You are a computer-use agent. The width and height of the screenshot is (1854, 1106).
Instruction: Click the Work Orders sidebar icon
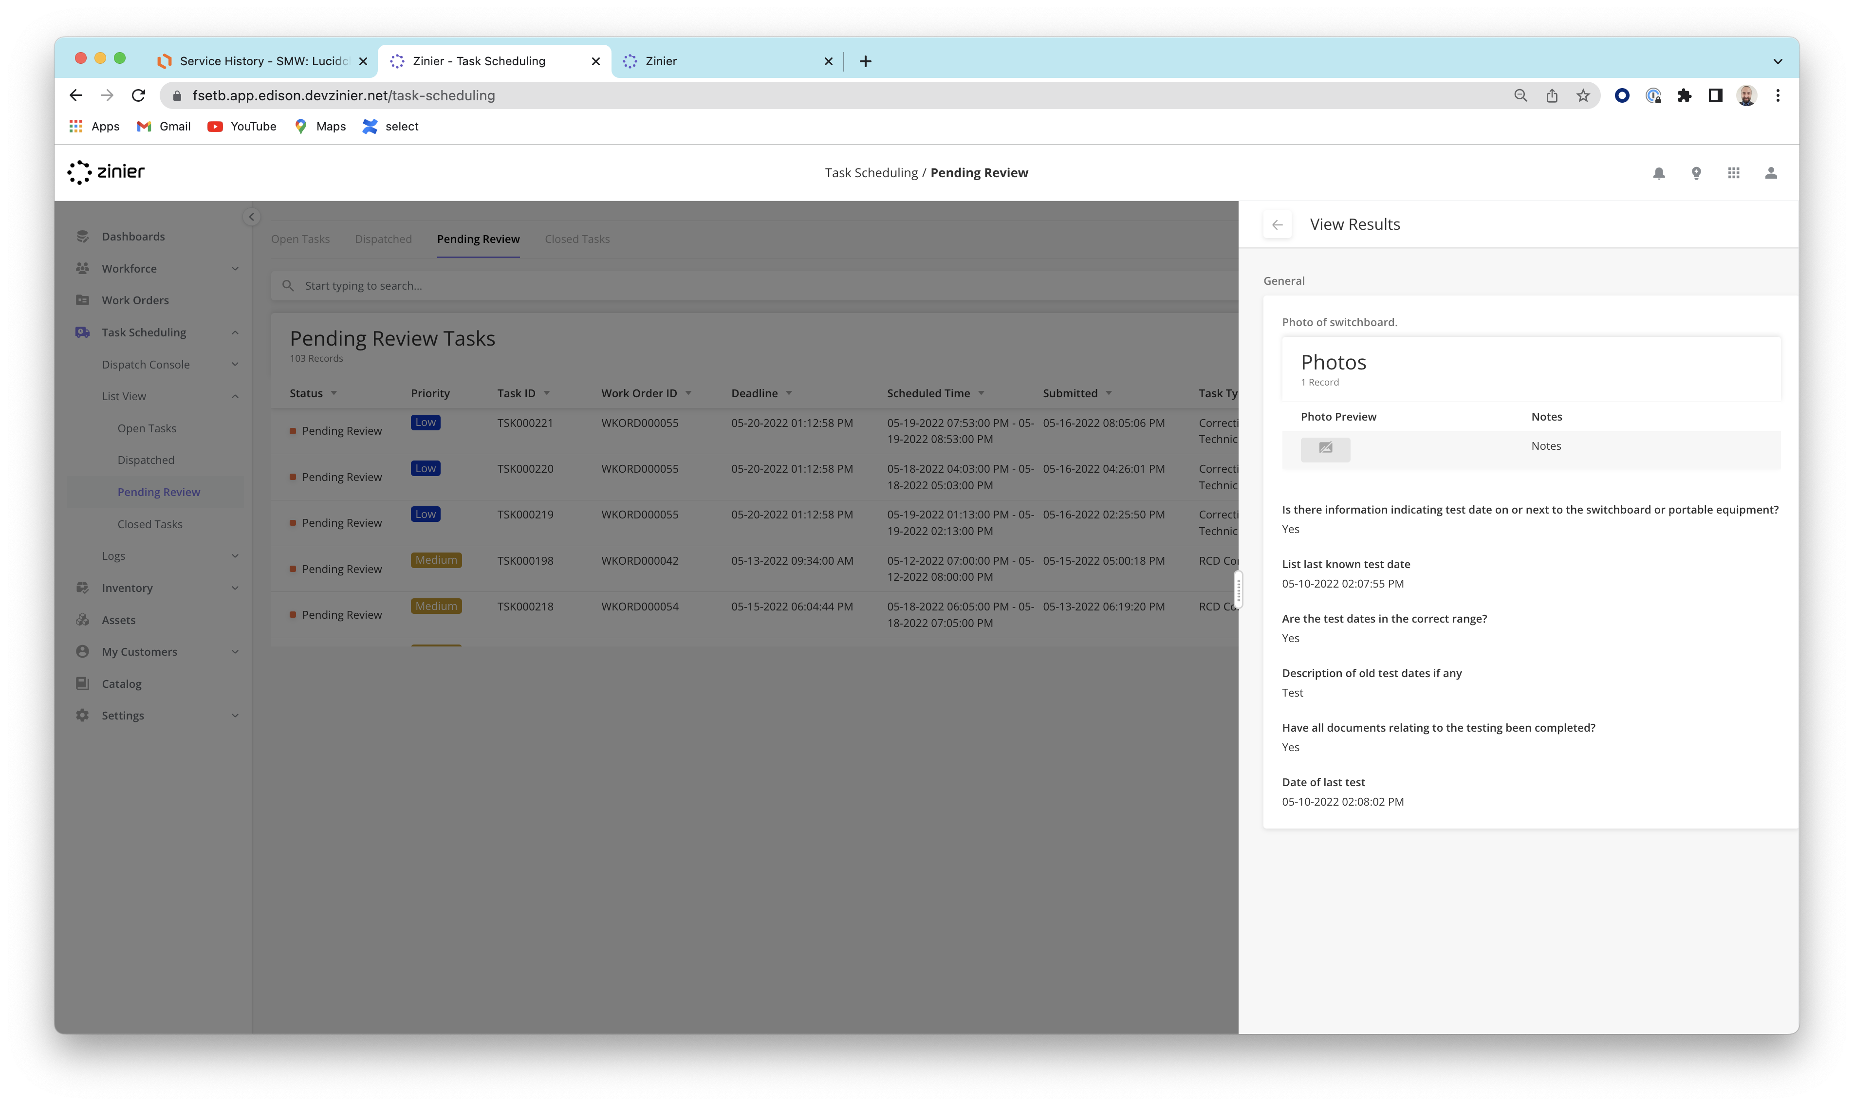pos(83,300)
